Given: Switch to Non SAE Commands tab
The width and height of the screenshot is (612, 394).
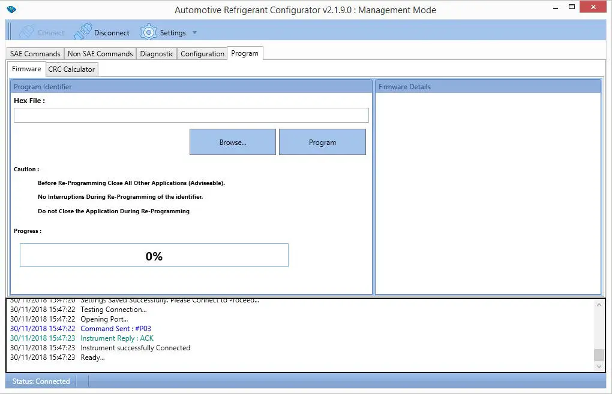Looking at the screenshot, I should [100, 54].
